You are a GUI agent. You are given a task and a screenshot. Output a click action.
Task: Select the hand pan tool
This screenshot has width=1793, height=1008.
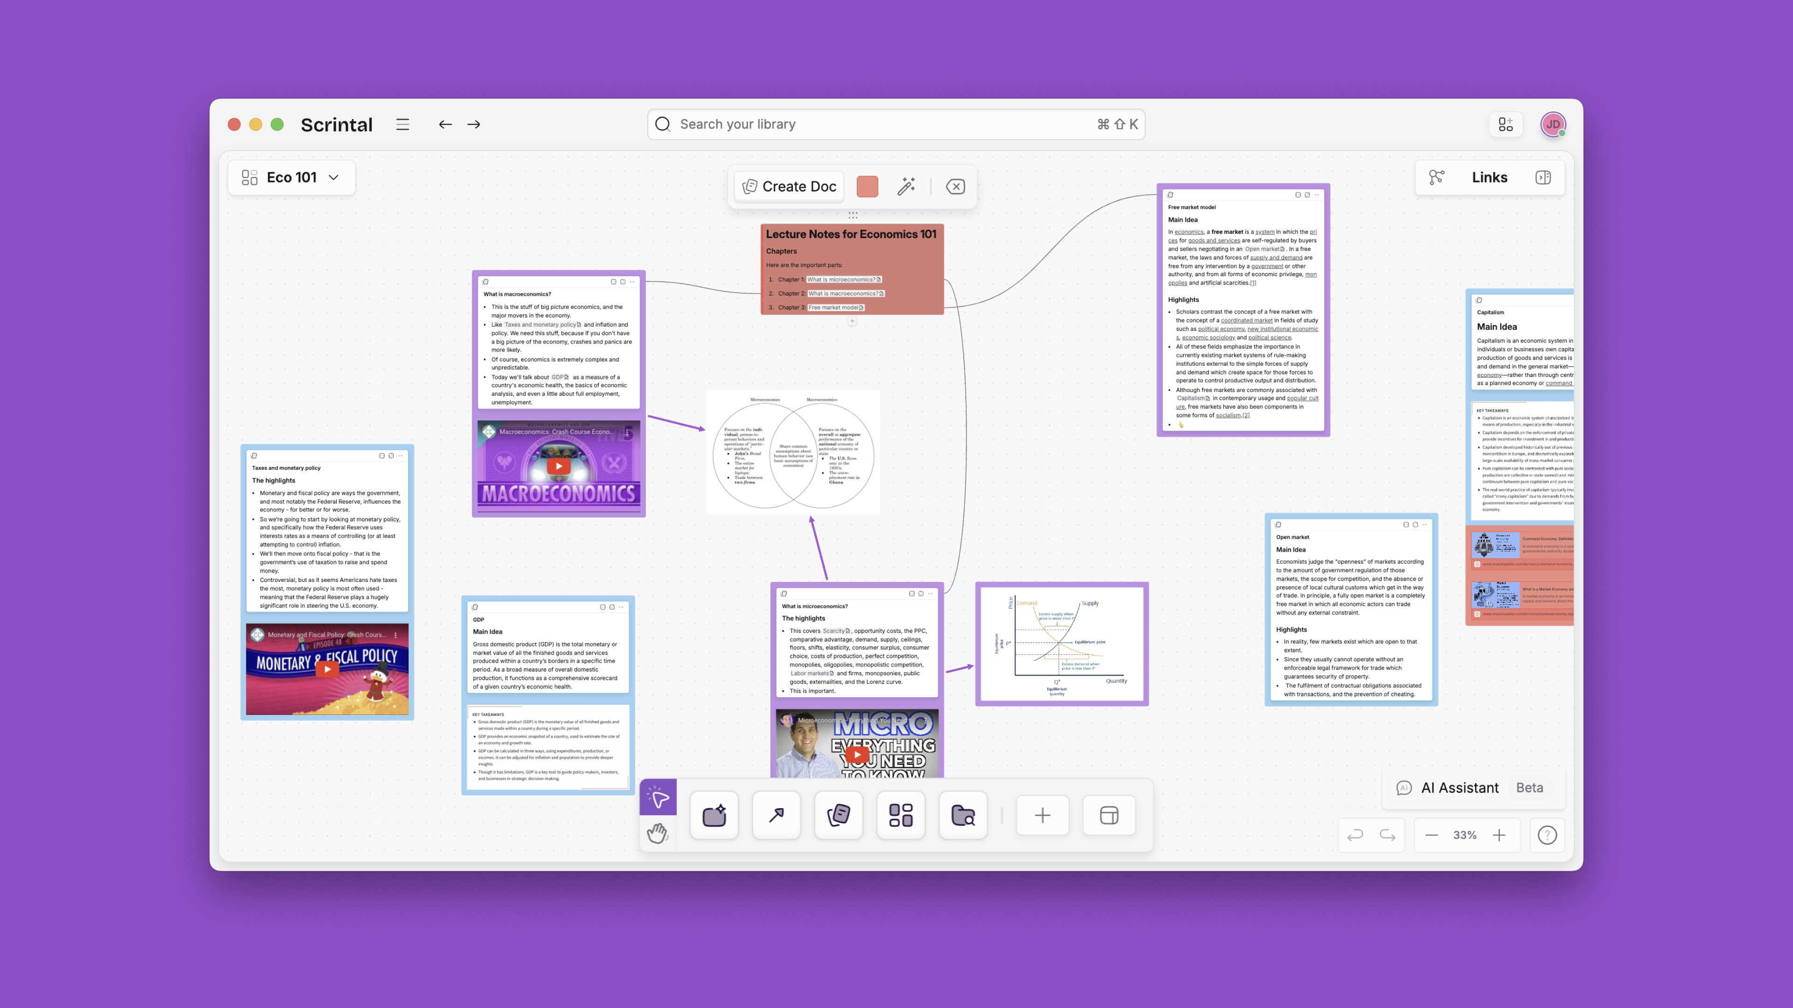tap(658, 833)
